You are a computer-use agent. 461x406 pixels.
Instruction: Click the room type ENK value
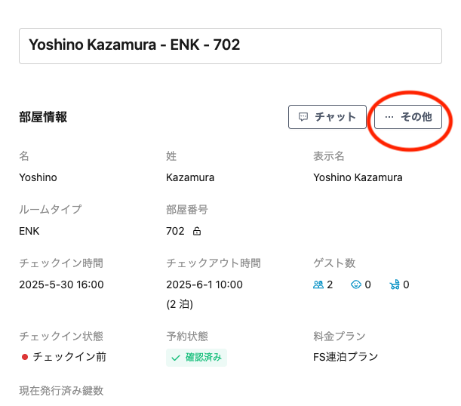tap(29, 231)
